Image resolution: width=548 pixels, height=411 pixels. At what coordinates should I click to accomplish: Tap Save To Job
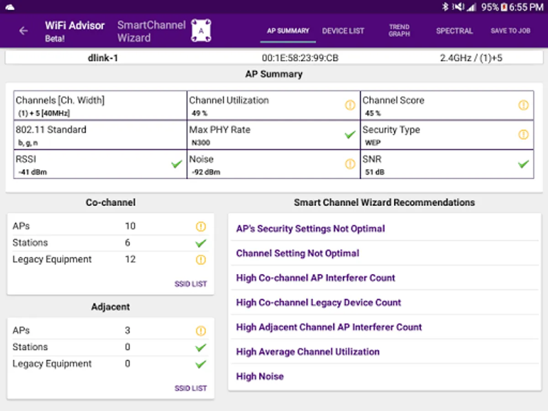pos(511,31)
